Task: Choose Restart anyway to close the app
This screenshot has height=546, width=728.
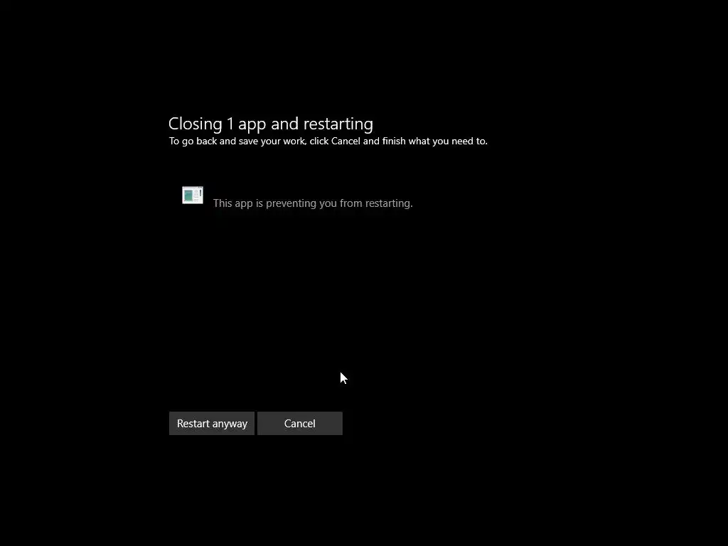Action: pos(212,424)
